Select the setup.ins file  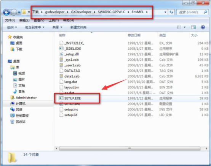(71, 109)
